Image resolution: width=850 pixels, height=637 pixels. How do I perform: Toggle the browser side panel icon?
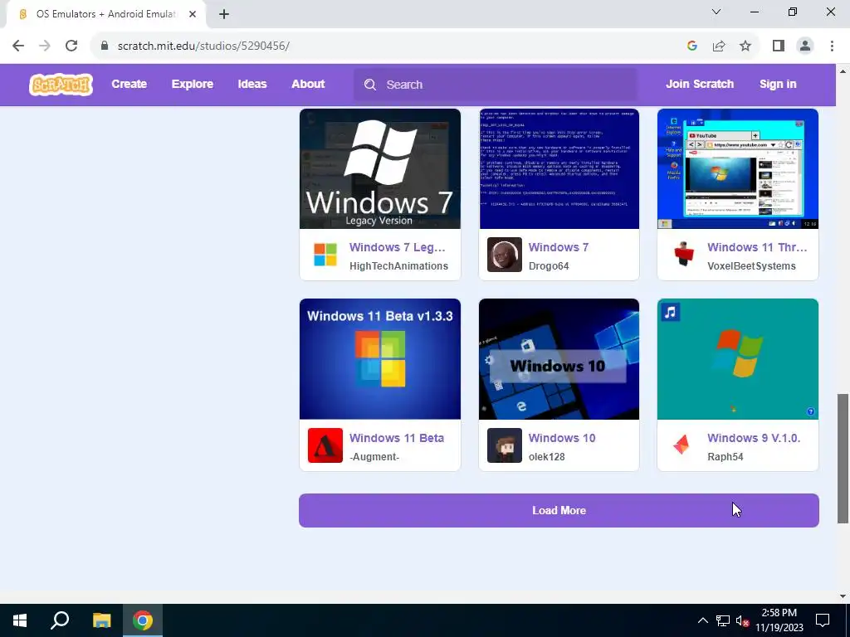[779, 46]
